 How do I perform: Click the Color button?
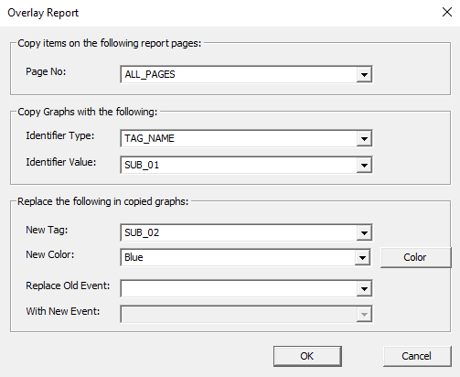pyautogui.click(x=415, y=257)
